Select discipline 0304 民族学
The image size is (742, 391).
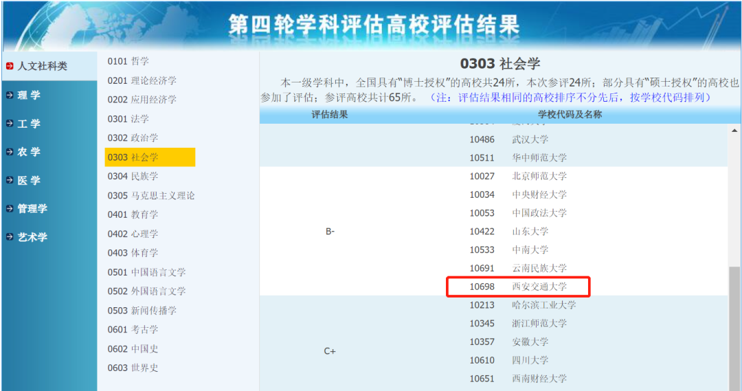pyautogui.click(x=133, y=176)
